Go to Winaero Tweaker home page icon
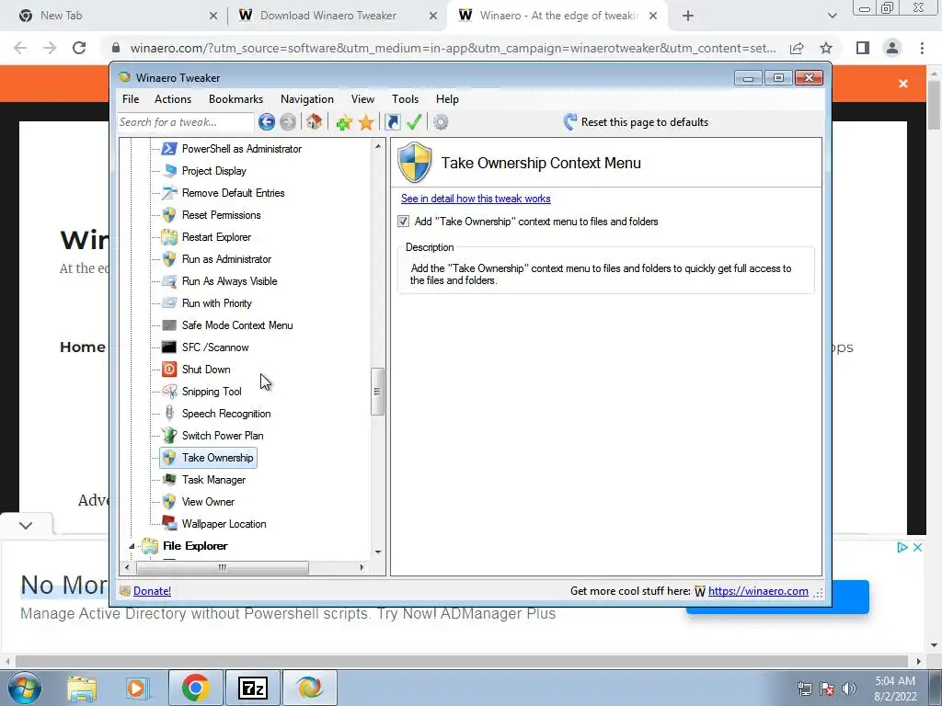Image resolution: width=942 pixels, height=706 pixels. pos(313,122)
